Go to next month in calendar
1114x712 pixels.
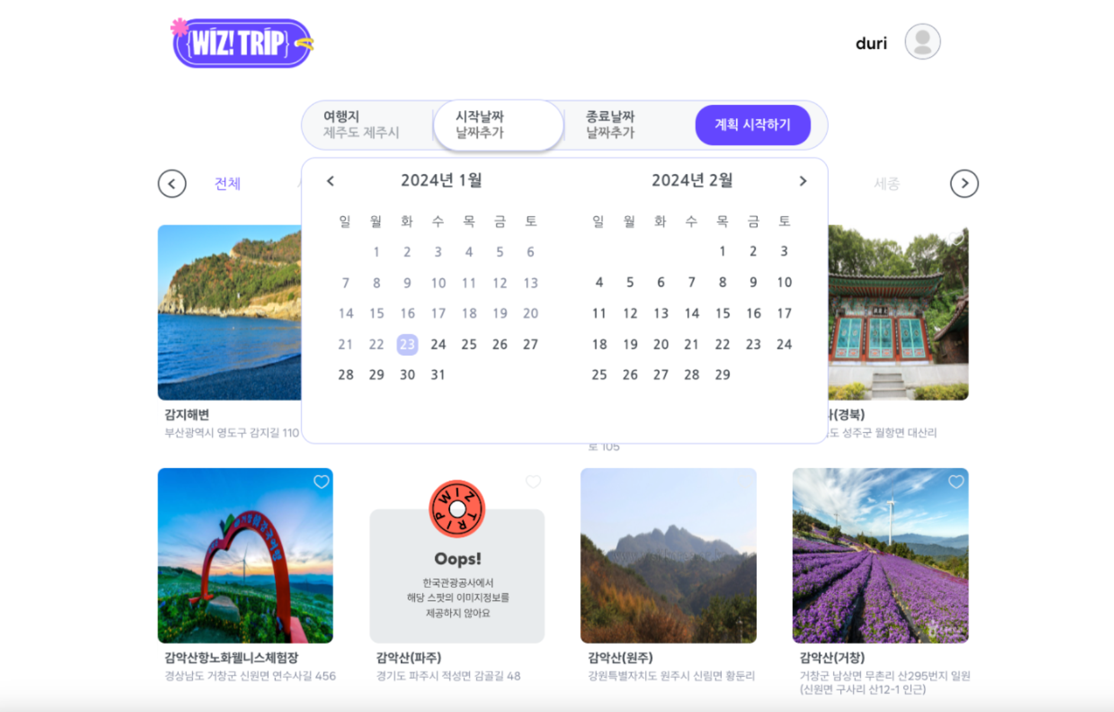802,181
